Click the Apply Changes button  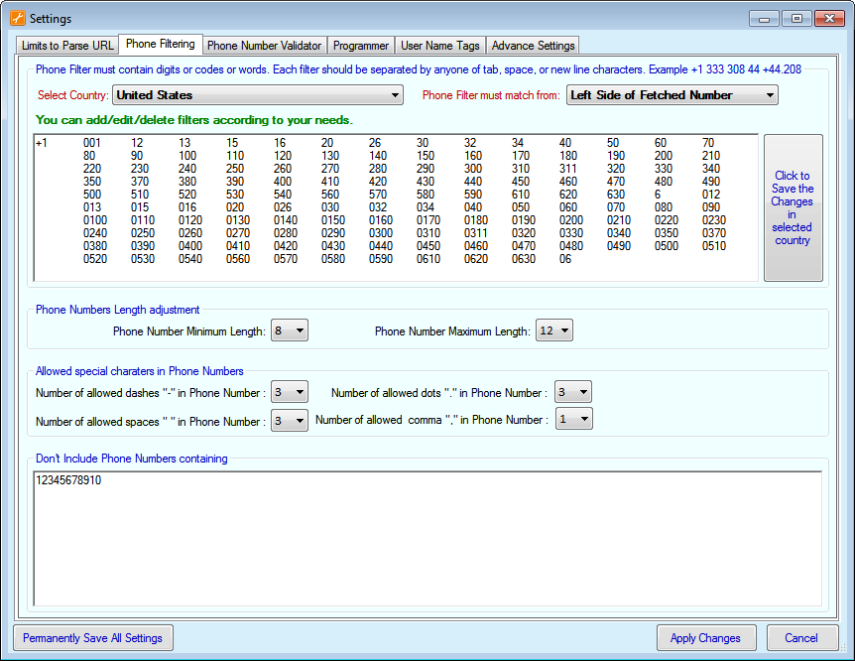click(705, 638)
